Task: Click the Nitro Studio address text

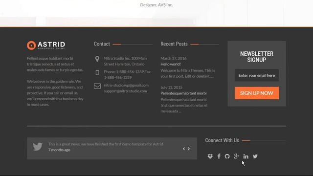Action: click(x=125, y=61)
